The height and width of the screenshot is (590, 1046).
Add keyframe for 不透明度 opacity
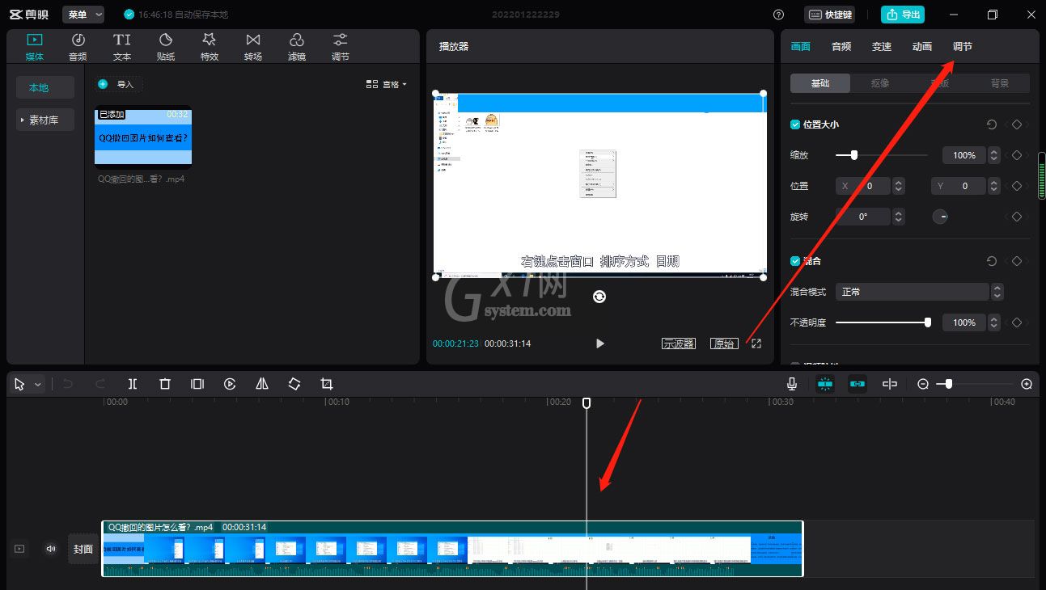tap(1017, 322)
